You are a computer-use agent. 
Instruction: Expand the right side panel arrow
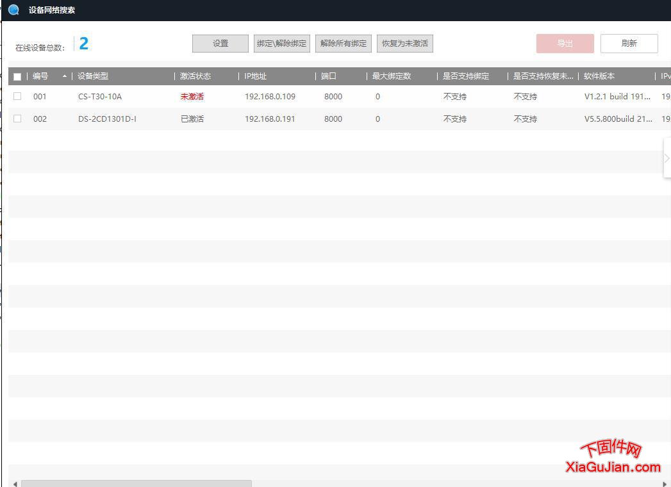click(667, 158)
